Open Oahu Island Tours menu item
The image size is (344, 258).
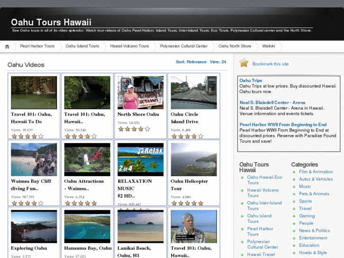(82, 46)
